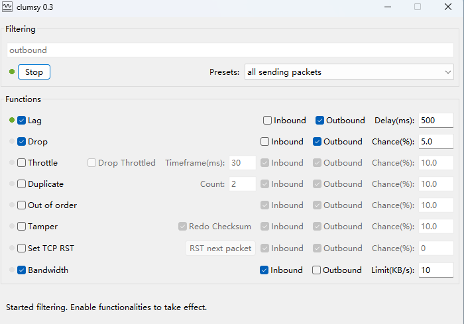This screenshot has height=324, width=464.
Task: Click the Tamper Chance(%) field
Action: [x=436, y=227]
